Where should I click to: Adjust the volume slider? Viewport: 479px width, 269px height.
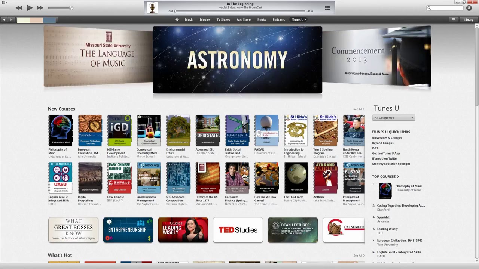[60, 8]
